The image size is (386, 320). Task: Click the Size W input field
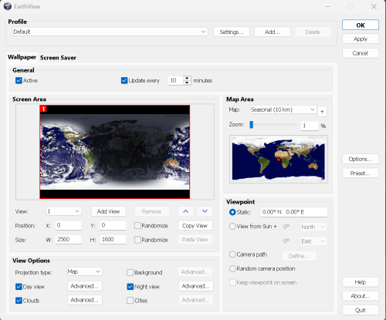(69, 240)
